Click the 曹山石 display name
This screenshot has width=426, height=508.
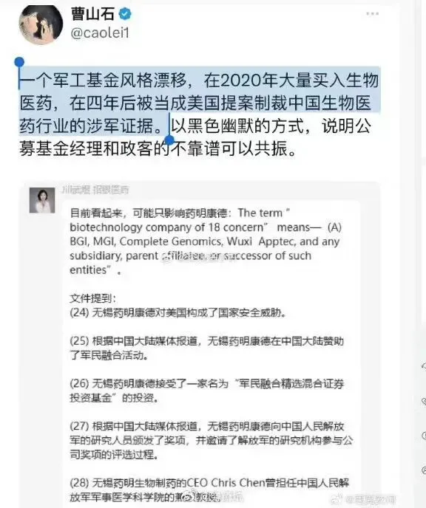92,14
